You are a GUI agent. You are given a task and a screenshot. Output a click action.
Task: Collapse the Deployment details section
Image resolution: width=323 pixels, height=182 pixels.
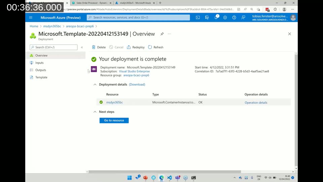coord(95,84)
